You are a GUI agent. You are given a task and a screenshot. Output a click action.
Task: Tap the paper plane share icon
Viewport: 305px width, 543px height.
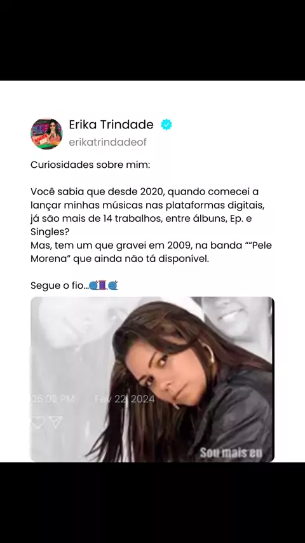(x=56, y=422)
